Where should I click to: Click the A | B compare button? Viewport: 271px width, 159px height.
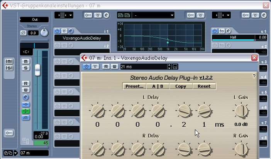click(x=158, y=86)
